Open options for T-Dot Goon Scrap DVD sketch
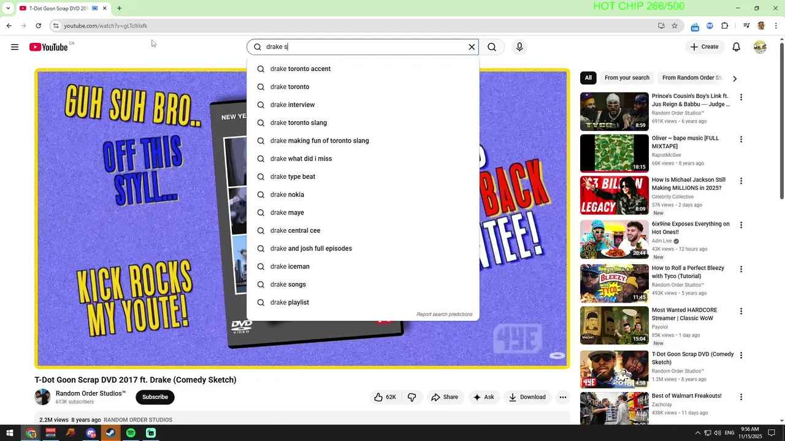The width and height of the screenshot is (785, 441). (x=741, y=355)
